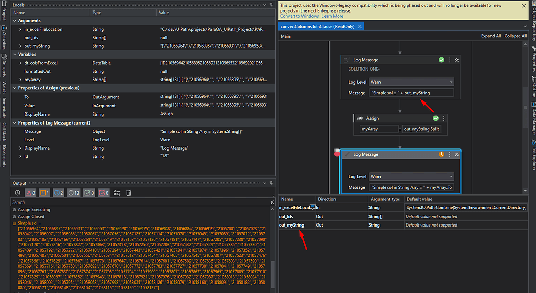Viewport: 536px width, 293px height.
Task: Click the auto-scroll list icon in Output
Action: [117, 193]
